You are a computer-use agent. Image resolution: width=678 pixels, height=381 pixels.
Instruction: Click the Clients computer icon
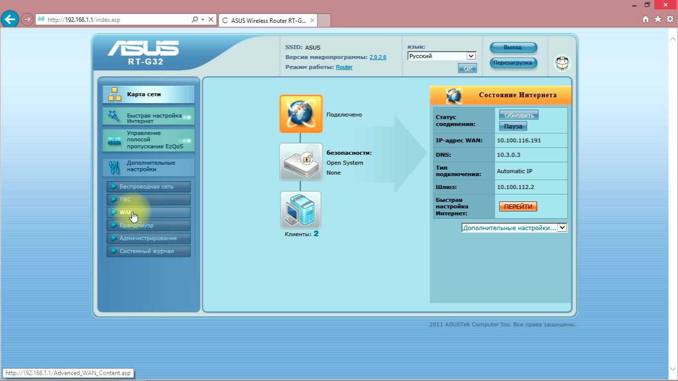tap(301, 210)
